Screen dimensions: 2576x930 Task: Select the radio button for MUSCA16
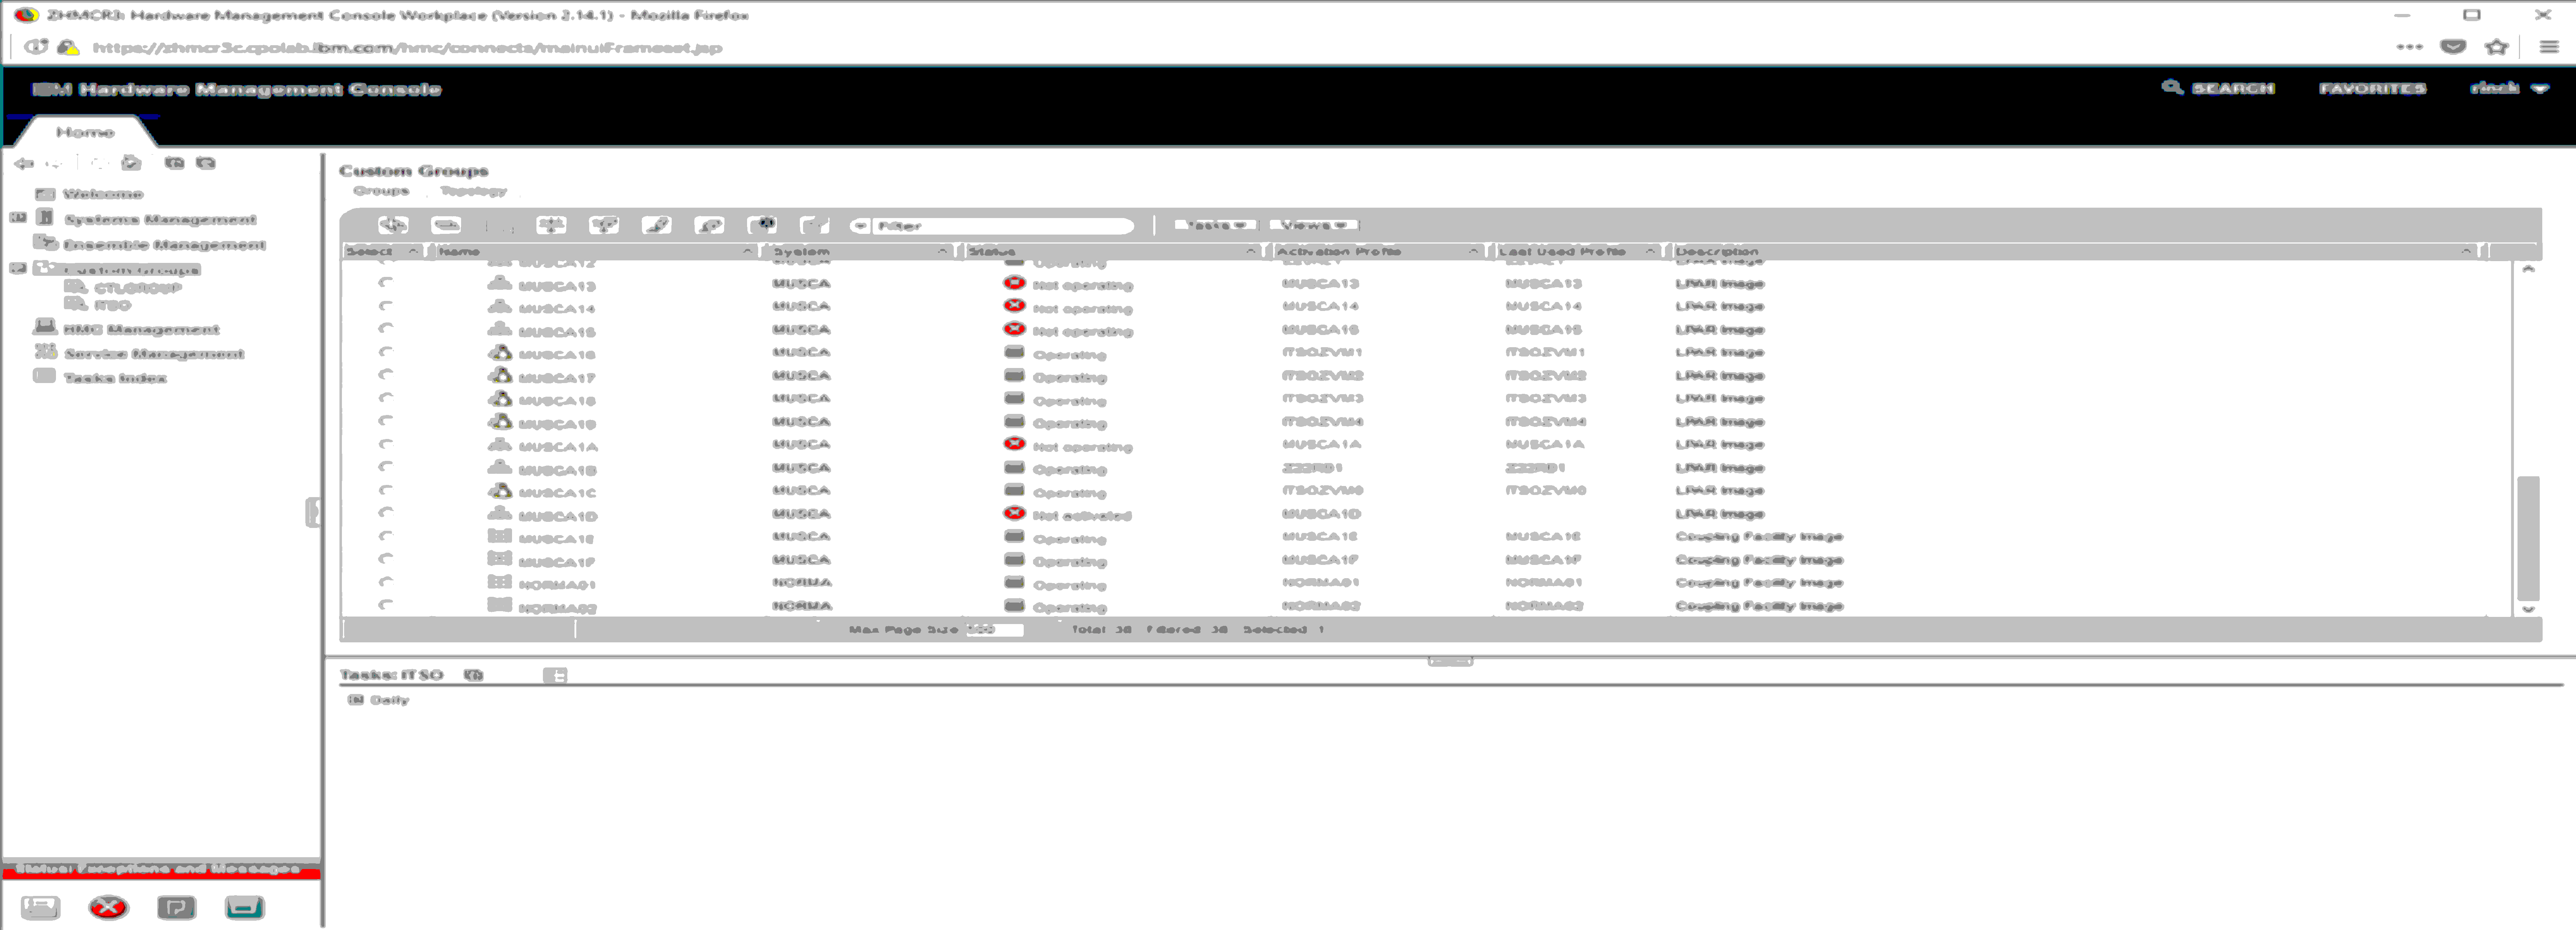[x=386, y=352]
